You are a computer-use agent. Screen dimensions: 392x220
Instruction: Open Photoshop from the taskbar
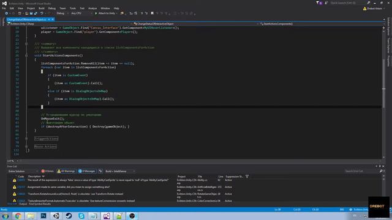tap(43, 216)
